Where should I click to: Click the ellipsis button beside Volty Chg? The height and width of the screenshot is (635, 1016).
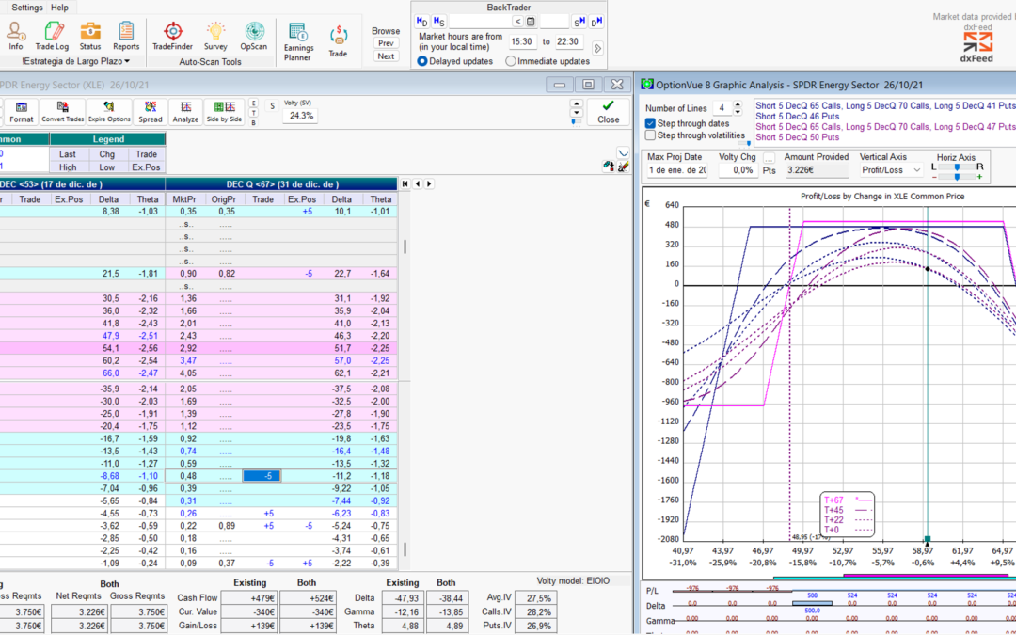click(769, 157)
